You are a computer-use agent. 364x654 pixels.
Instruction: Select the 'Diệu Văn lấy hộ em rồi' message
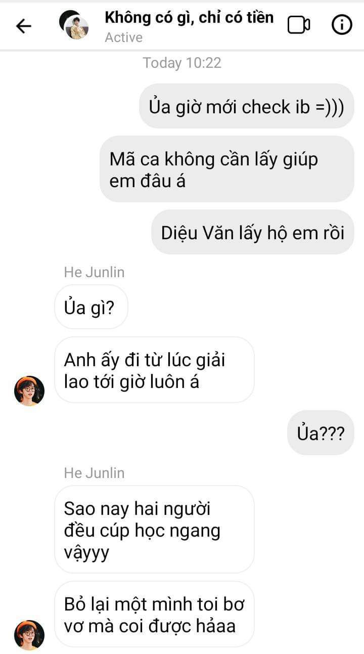[x=253, y=232]
